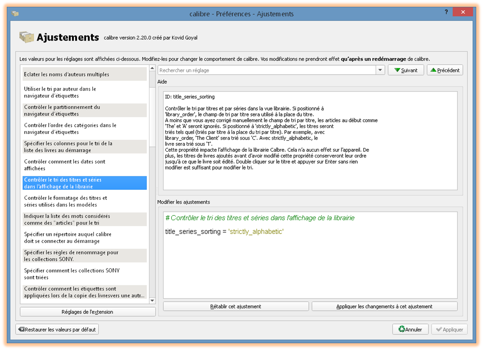This screenshot has height=350, width=483.
Task: Select 'Contrôler l'ordre des catégories' tweak
Action: click(85, 129)
